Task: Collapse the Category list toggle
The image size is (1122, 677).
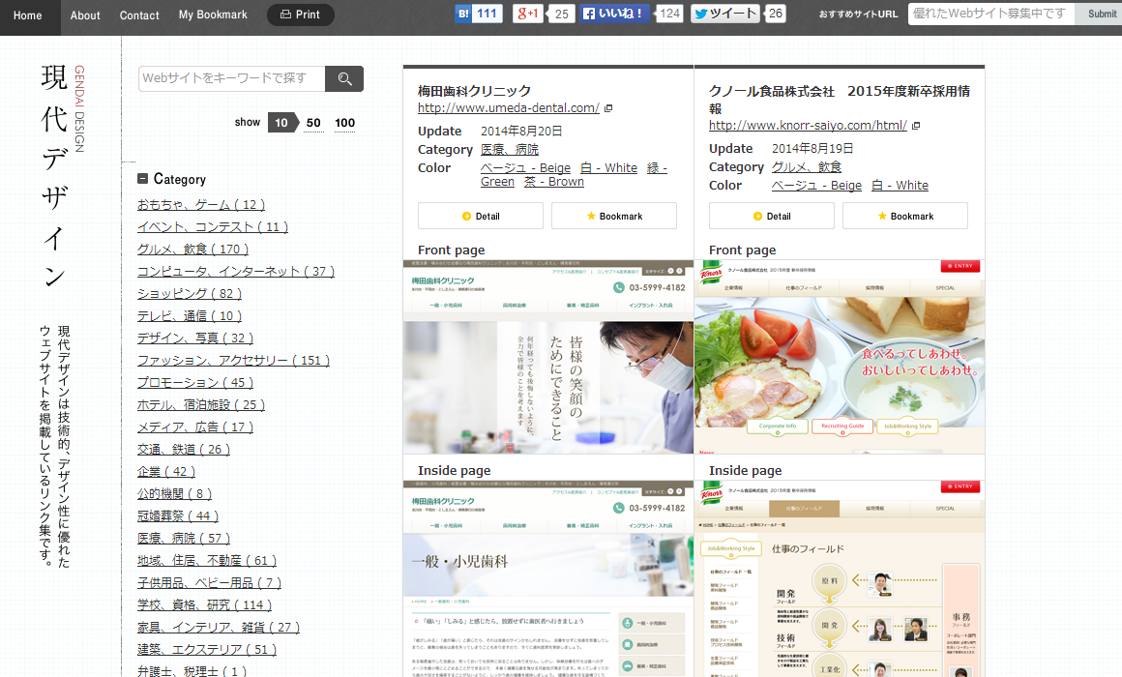Action: tap(142, 179)
